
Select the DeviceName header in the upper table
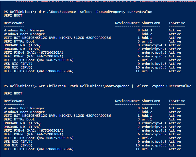point(14,23)
